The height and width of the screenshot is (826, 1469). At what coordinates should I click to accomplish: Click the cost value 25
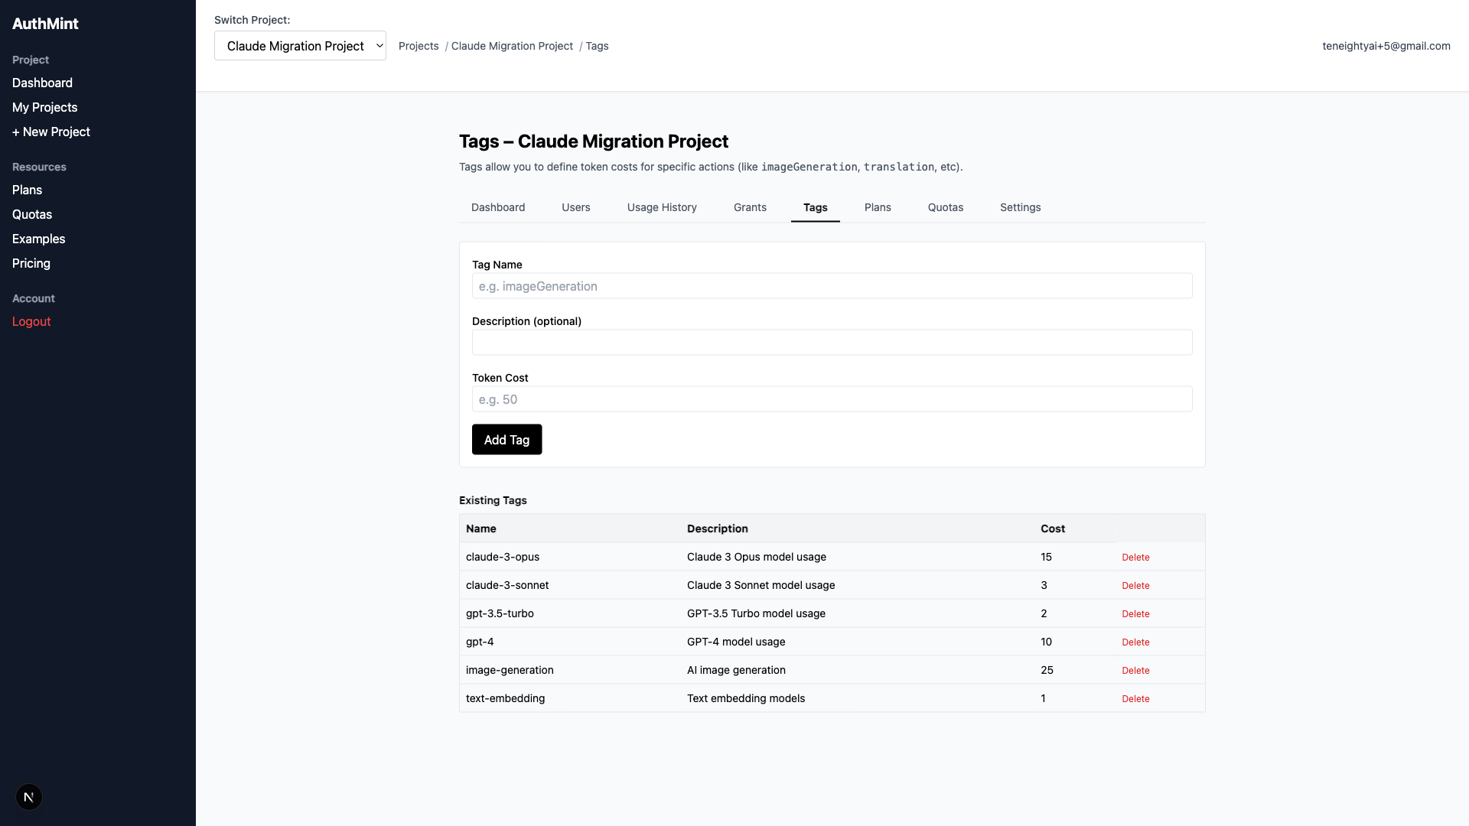(x=1047, y=670)
